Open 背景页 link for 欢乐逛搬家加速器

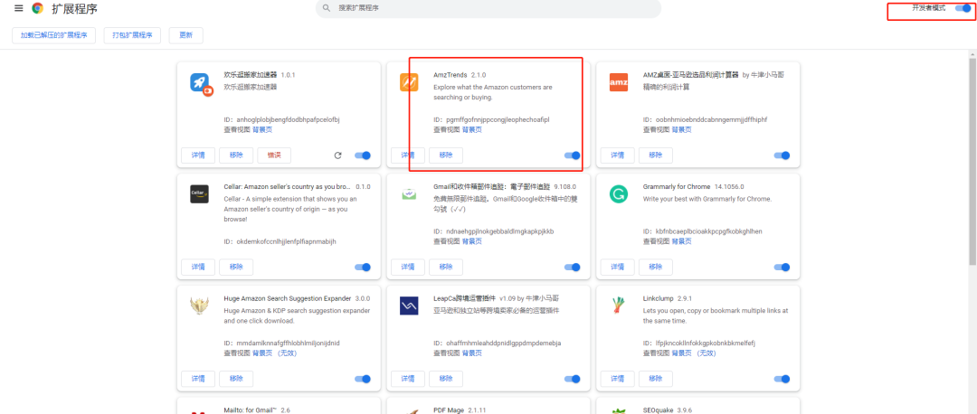[x=262, y=129]
